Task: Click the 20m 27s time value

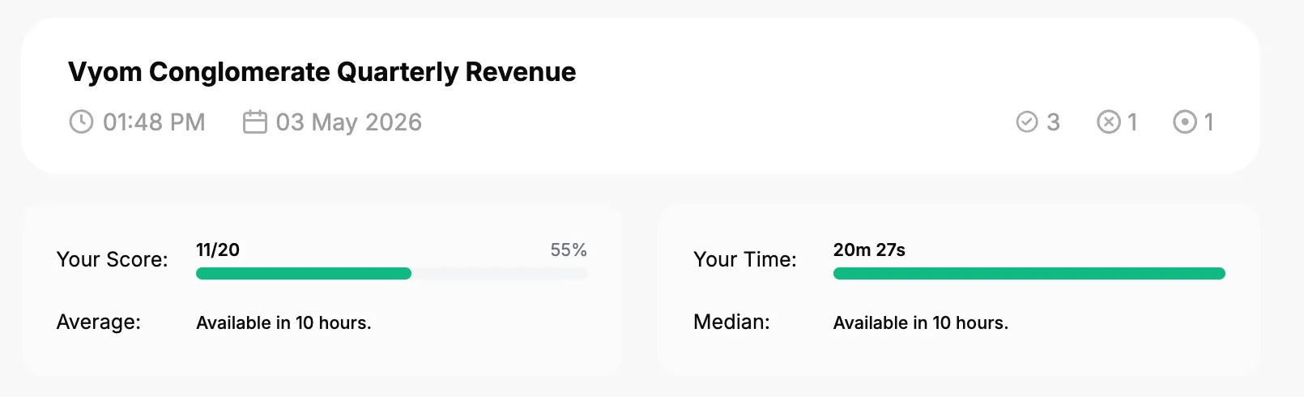Action: point(869,250)
